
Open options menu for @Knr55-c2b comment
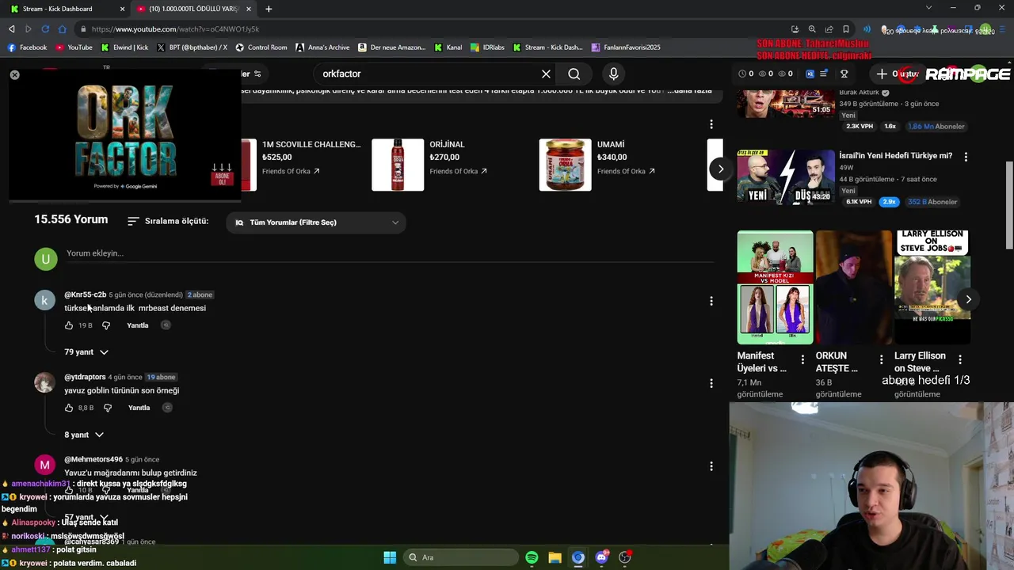click(x=711, y=301)
